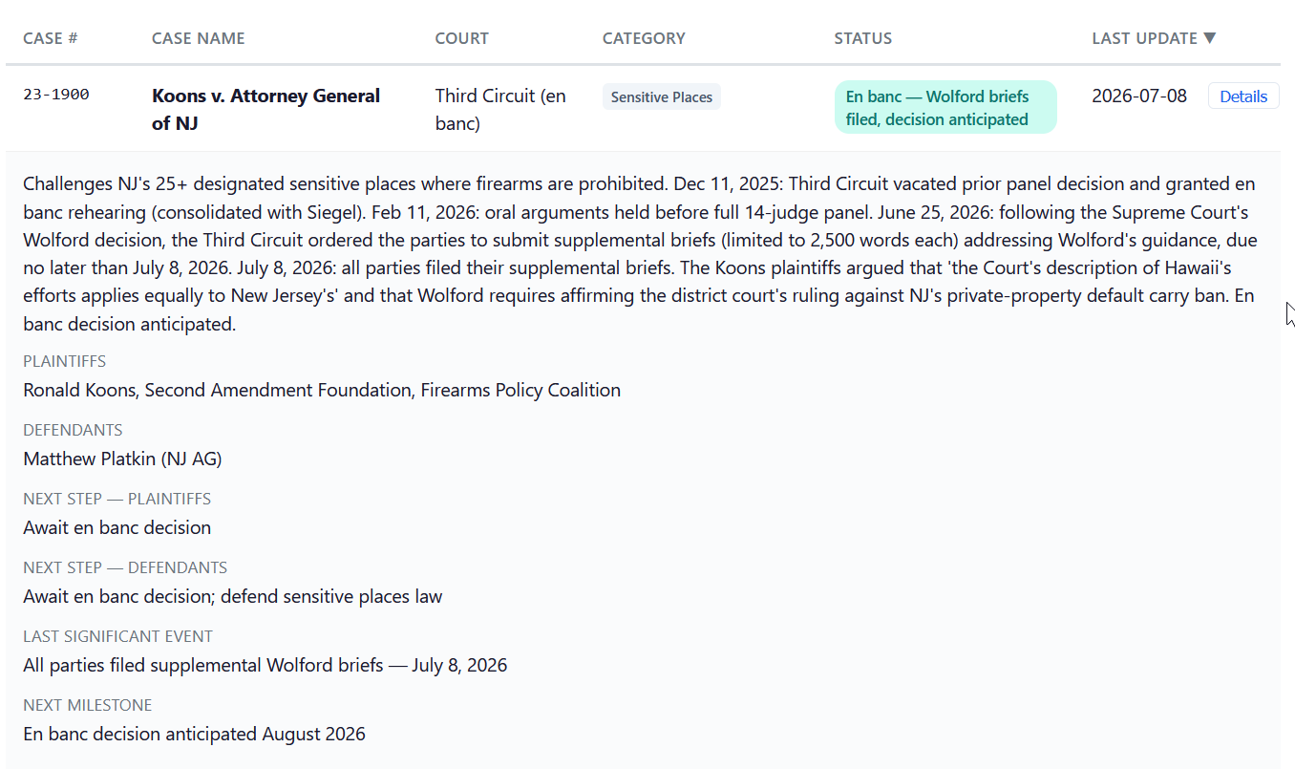Click the Last Update column header text

pos(1144,38)
